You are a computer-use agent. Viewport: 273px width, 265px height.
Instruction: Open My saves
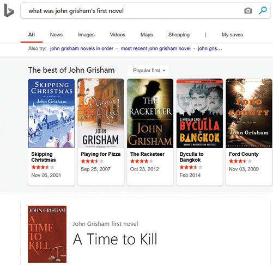pyautogui.click(x=232, y=35)
